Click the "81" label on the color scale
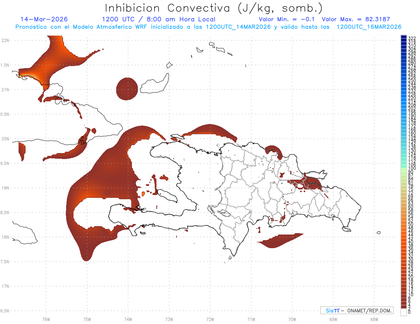The width and height of the screenshot is (420, 324). click(411, 182)
